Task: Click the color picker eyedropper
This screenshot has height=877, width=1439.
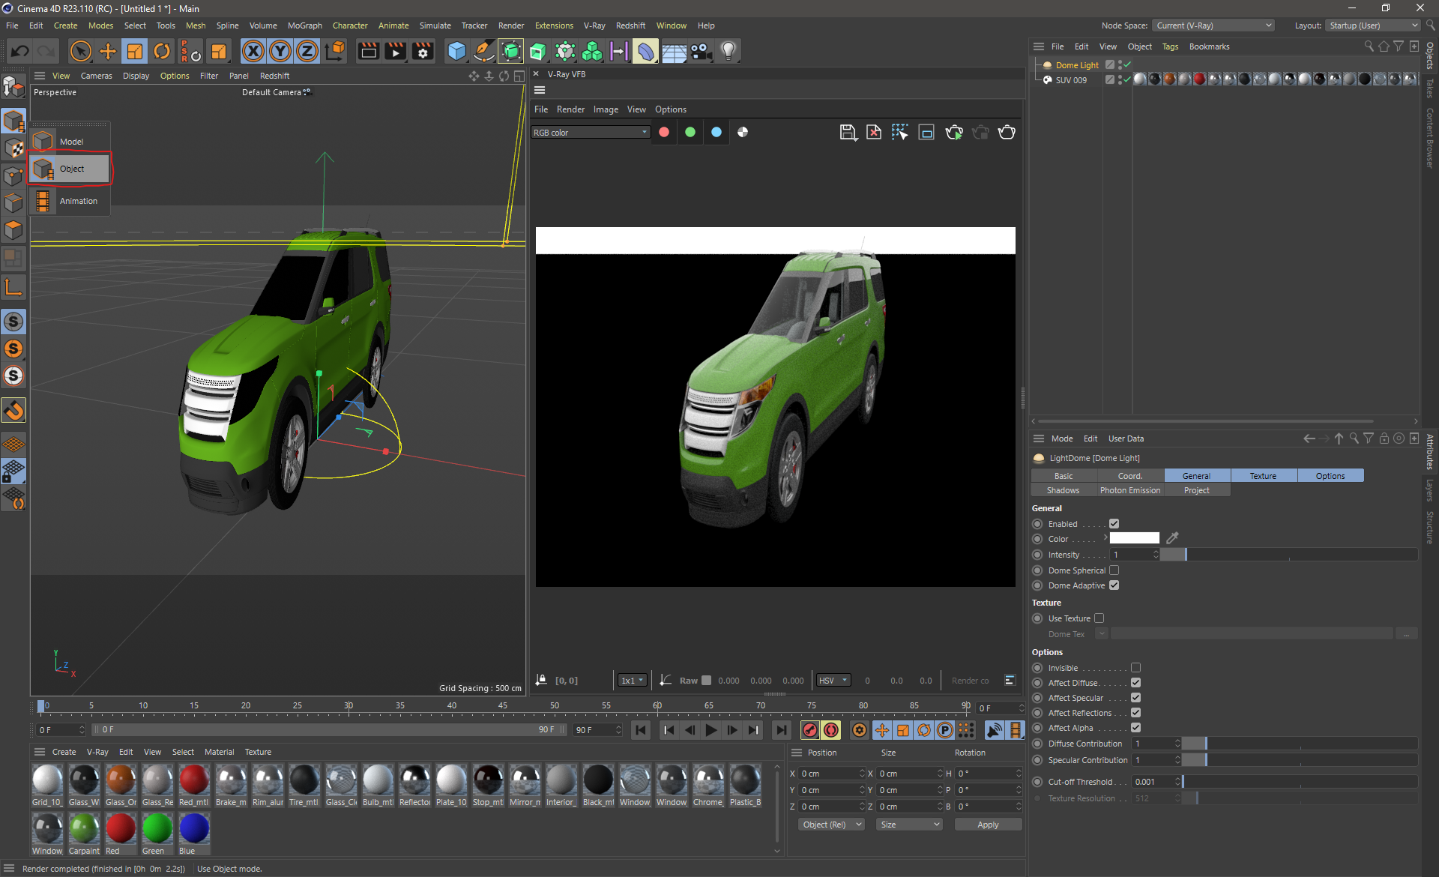Action: click(1173, 537)
